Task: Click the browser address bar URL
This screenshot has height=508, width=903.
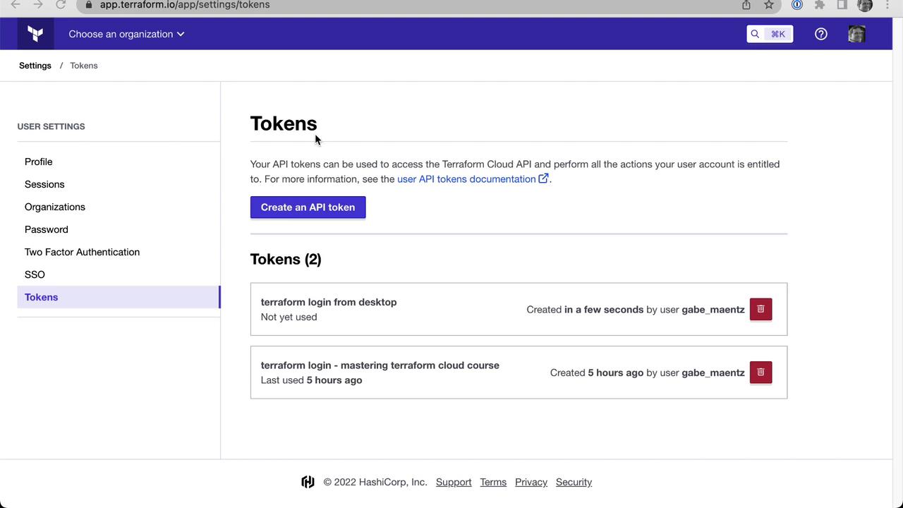Action: pos(185,5)
